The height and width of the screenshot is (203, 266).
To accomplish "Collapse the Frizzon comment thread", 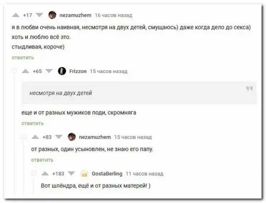I will coord(14,71).
